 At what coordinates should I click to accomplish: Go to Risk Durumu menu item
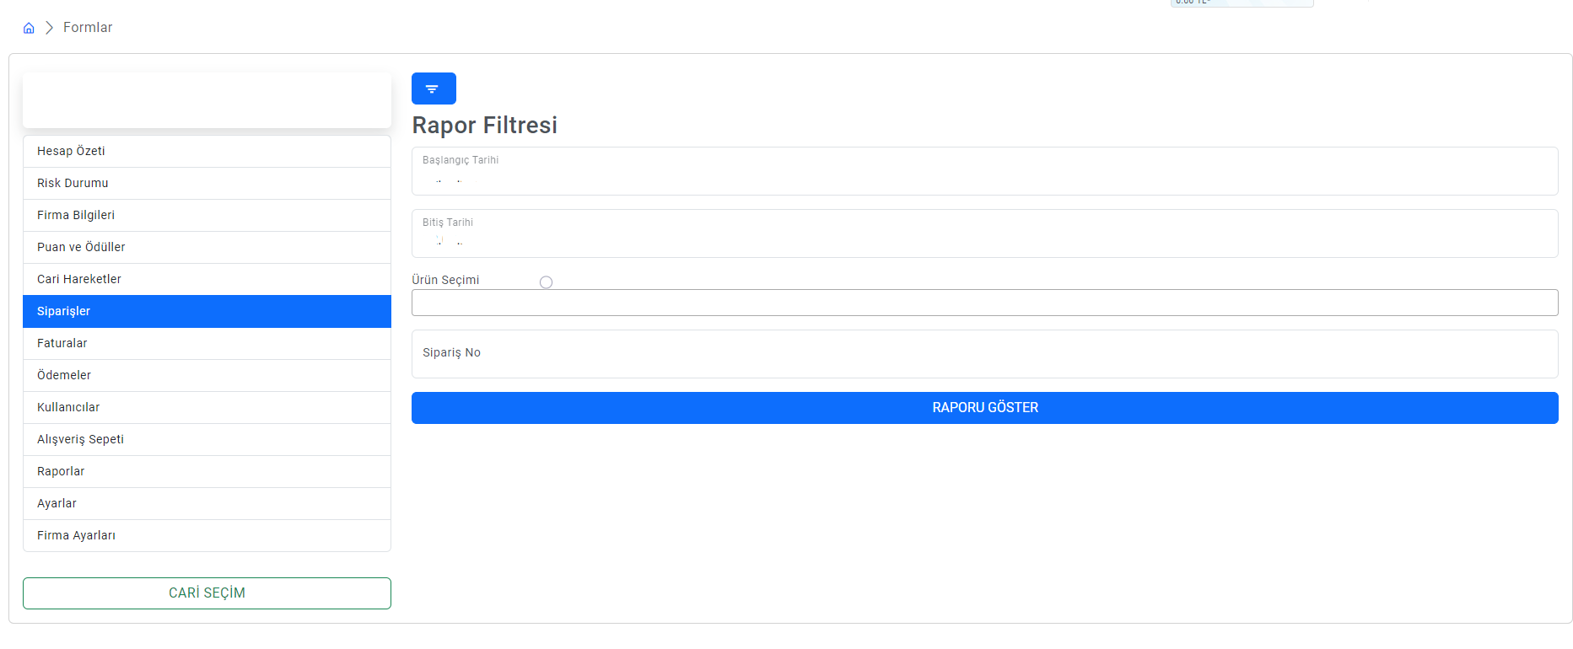pos(207,184)
